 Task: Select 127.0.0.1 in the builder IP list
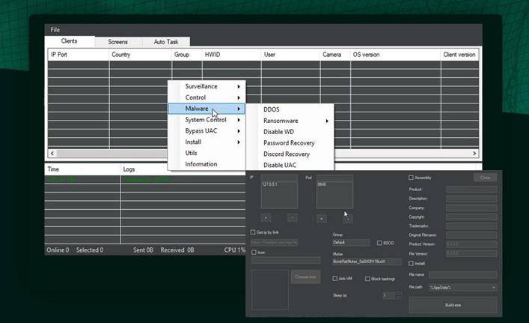pyautogui.click(x=269, y=184)
